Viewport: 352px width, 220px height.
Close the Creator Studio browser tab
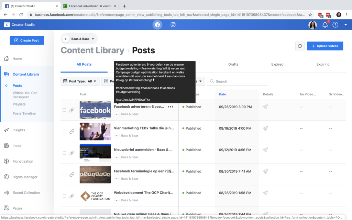(57, 6)
